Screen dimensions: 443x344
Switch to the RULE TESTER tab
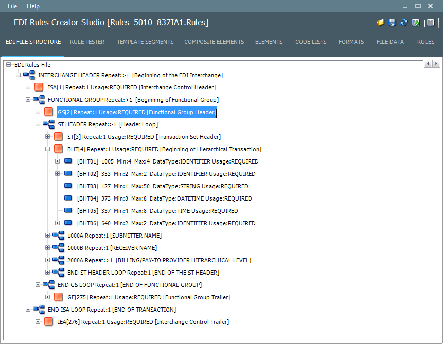tap(87, 42)
